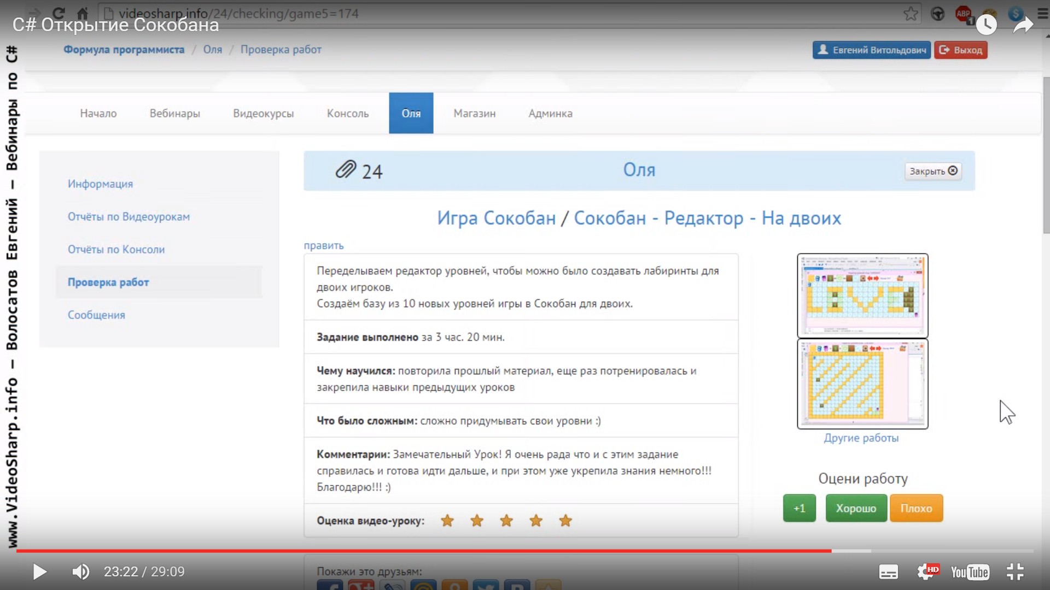Open the blue dollar sign extension
The height and width of the screenshot is (590, 1050).
[x=1016, y=14]
